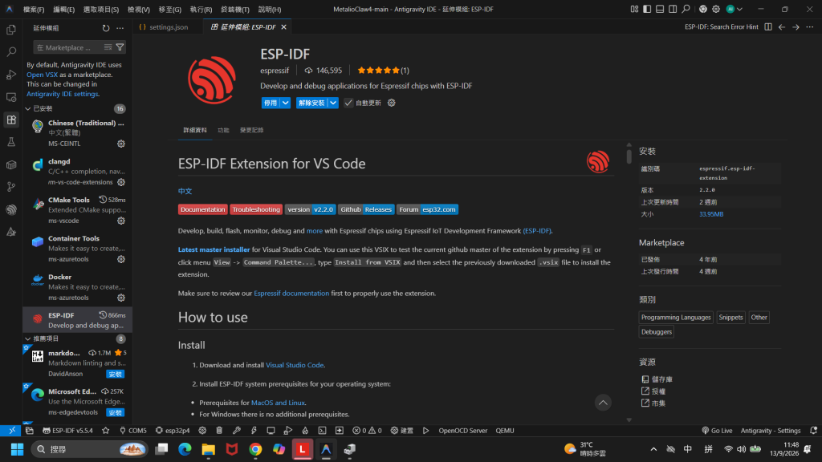Click the flash method star icon in status bar
Screen dimensions: 822x462
click(x=106, y=431)
